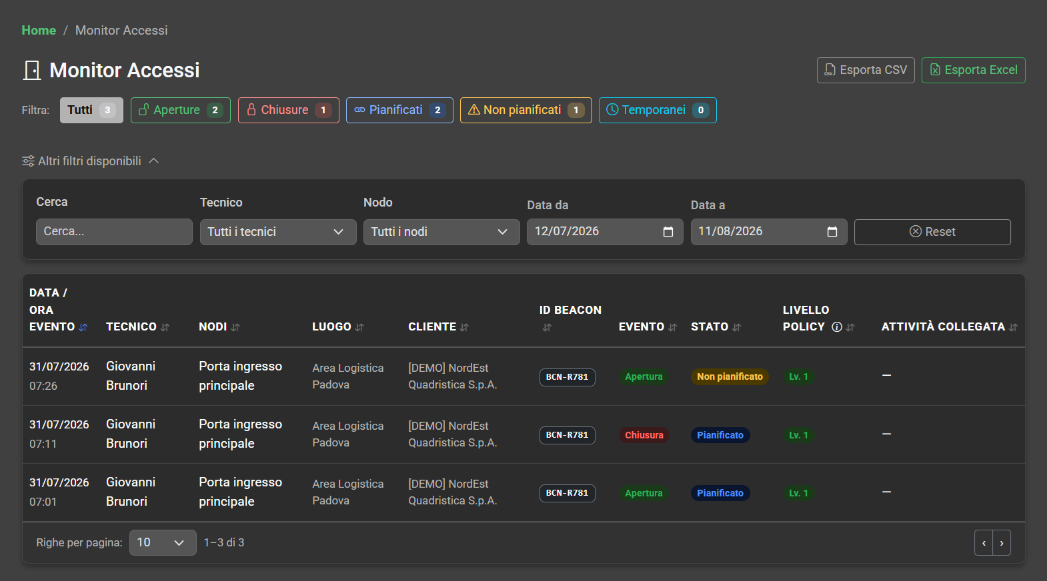Sort the ID Beacon column
Screen dimensions: 1047x581
(x=547, y=327)
